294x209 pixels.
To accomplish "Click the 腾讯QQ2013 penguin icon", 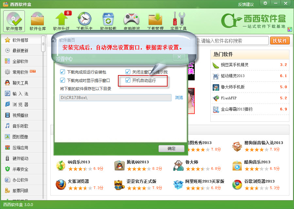I will (x=119, y=166).
